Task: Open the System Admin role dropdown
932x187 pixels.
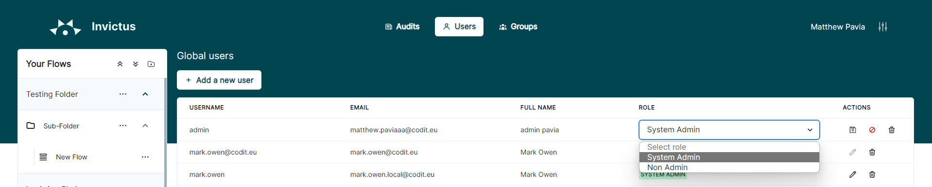Action: click(729, 130)
